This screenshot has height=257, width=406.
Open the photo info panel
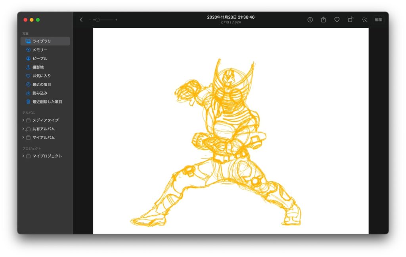[310, 20]
